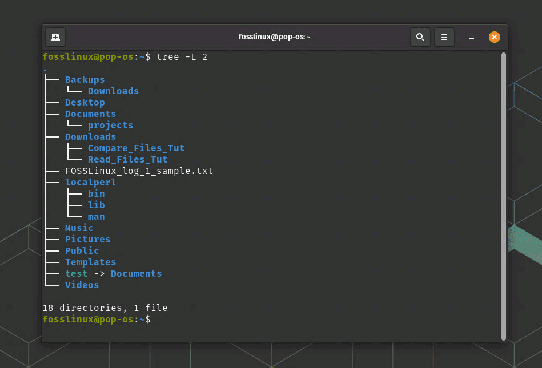
Task: Open the terminal search icon
Action: click(x=420, y=37)
